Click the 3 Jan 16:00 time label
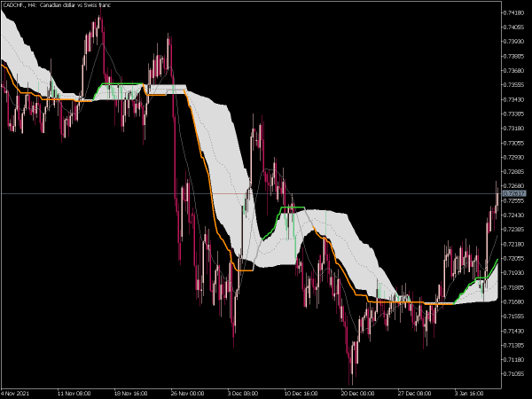The width and height of the screenshot is (532, 399). [468, 391]
